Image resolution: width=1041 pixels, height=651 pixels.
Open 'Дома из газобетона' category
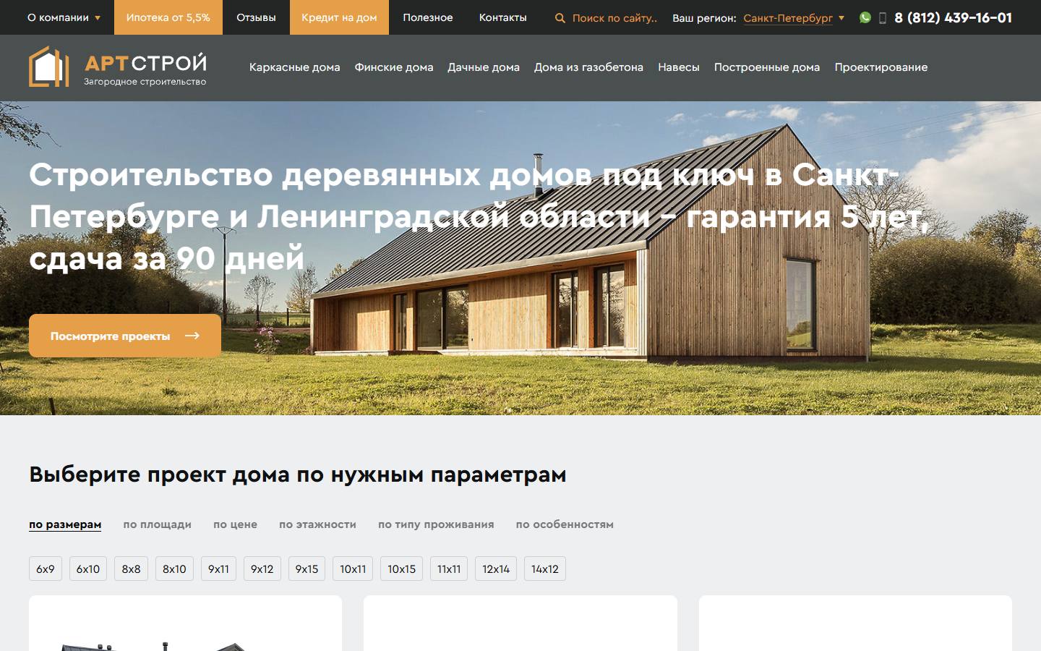[x=588, y=67]
